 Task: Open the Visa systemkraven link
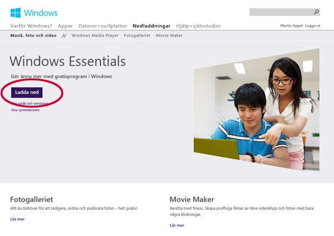(25, 110)
